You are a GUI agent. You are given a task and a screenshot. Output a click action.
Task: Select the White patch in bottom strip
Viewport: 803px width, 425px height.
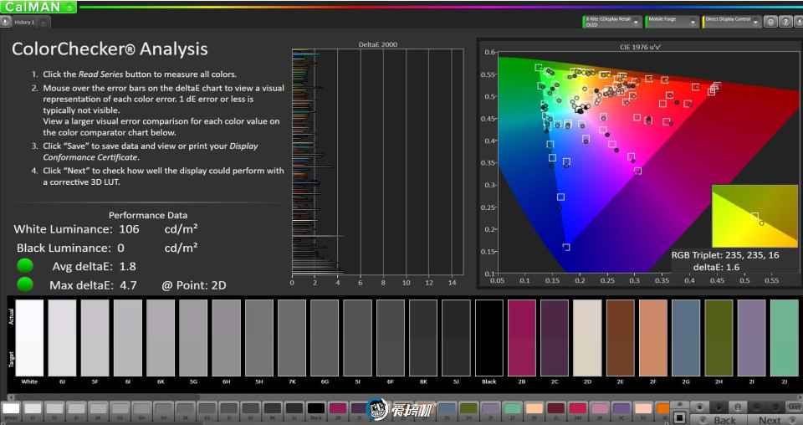coord(11,409)
